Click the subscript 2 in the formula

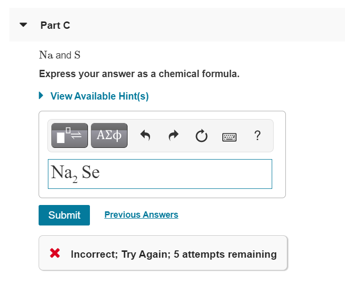pos(75,180)
